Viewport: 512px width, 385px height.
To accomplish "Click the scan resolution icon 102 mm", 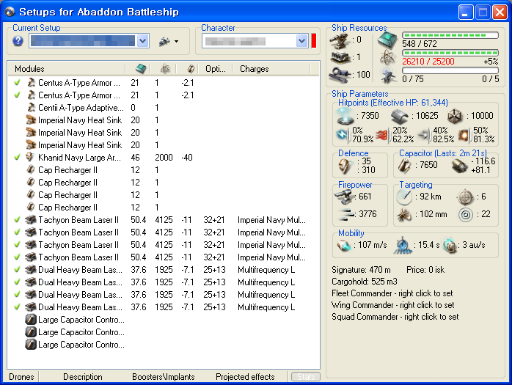I will [405, 215].
